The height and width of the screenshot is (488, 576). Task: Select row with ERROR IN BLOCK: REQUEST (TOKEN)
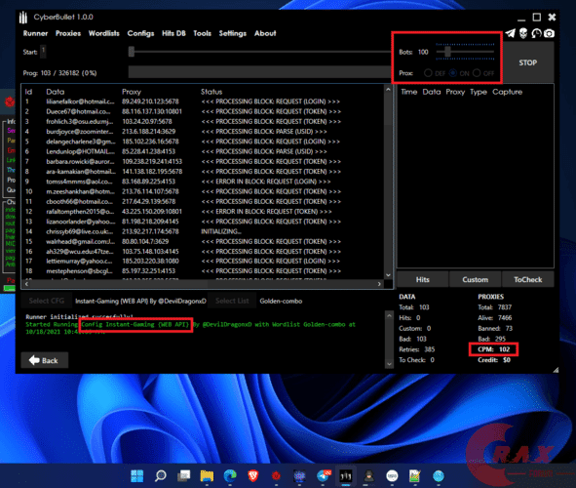click(x=204, y=212)
